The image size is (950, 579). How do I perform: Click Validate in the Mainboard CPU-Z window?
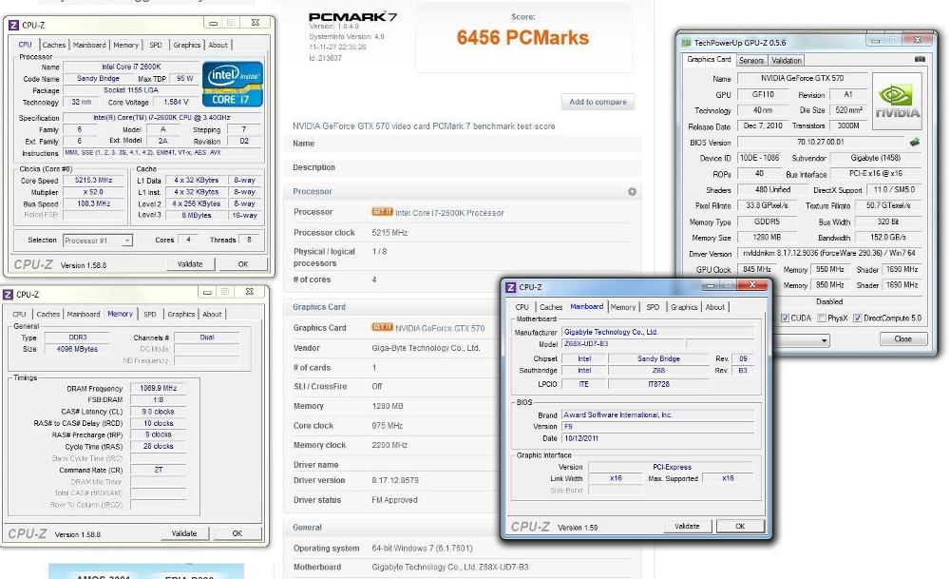click(x=687, y=527)
